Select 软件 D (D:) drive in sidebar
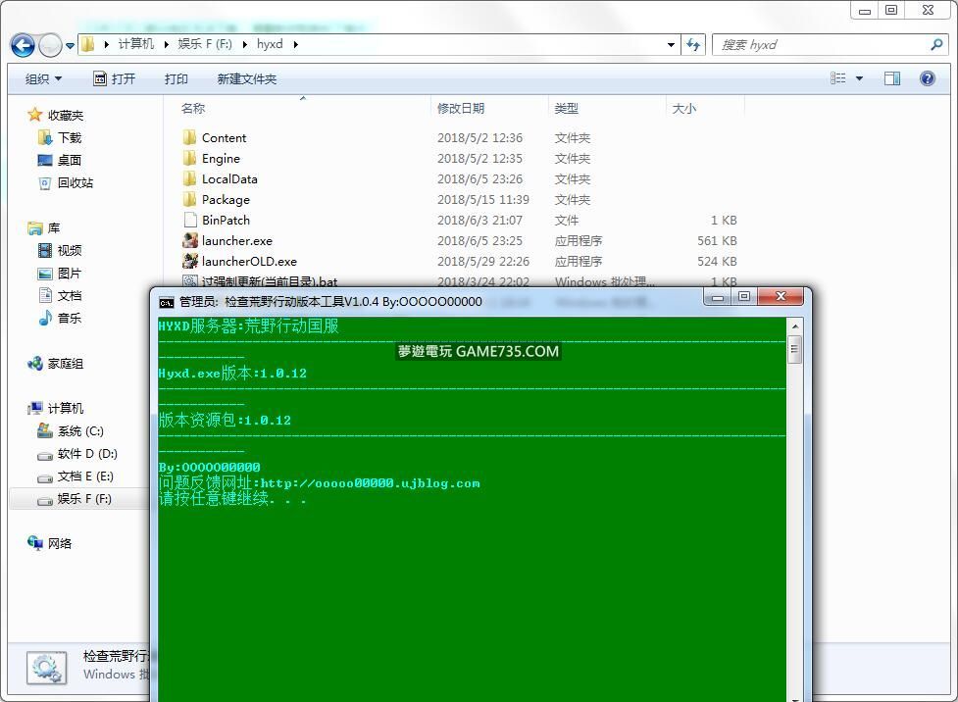Viewport: 958px width, 702px height. click(x=86, y=454)
